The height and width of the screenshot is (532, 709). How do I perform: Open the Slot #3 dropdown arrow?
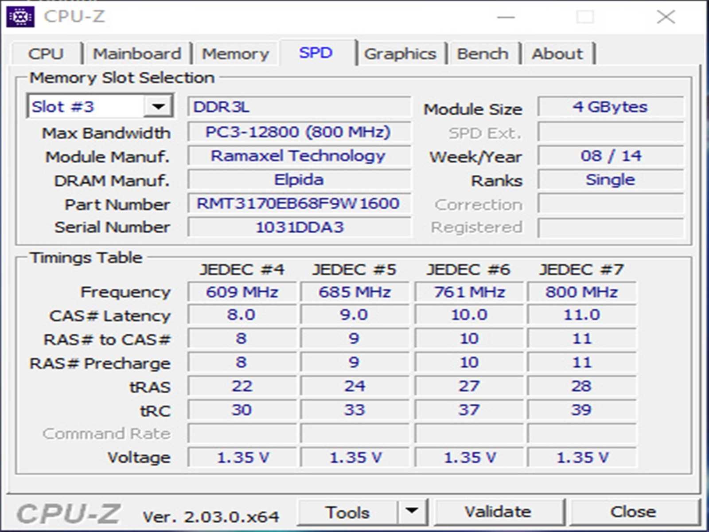click(x=158, y=106)
